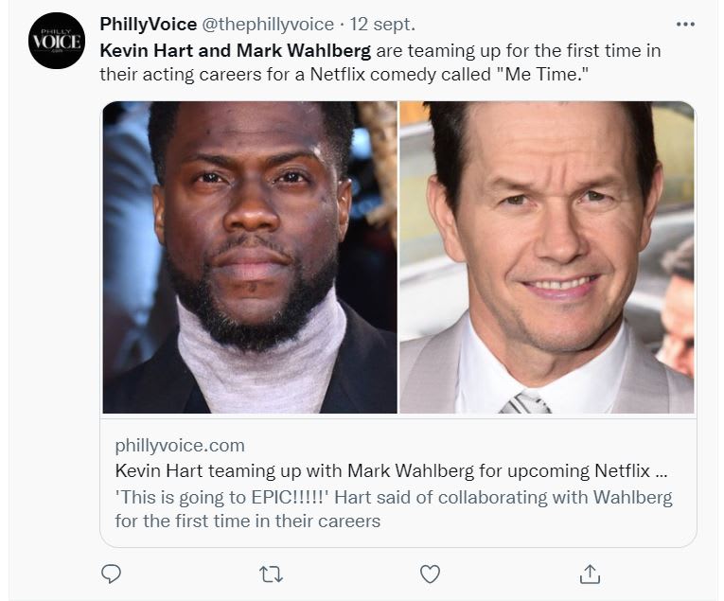
Task: Click bold 'Kevin Hart and Mark Wahlberg' tweet text
Action: pos(235,50)
